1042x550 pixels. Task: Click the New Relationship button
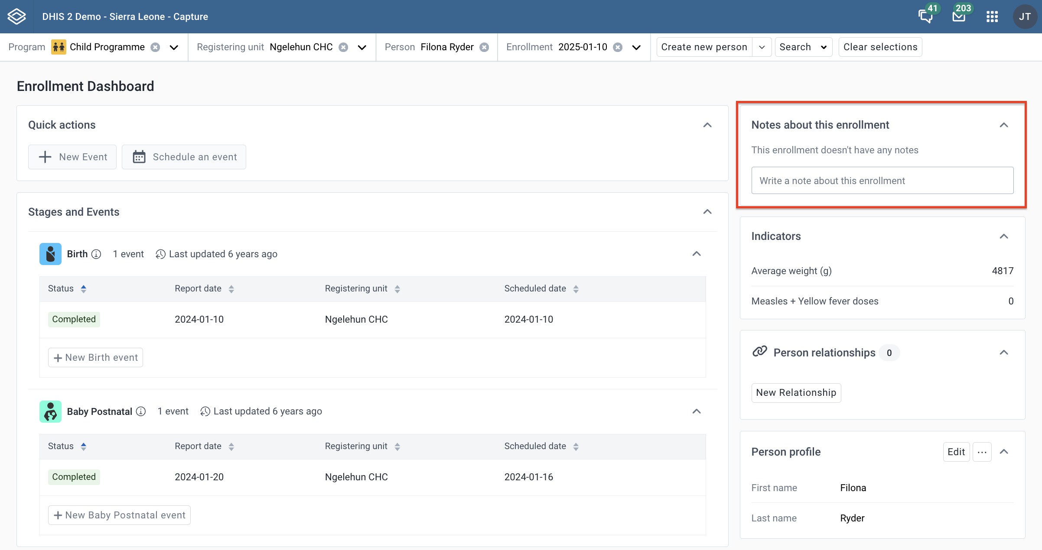pos(796,393)
